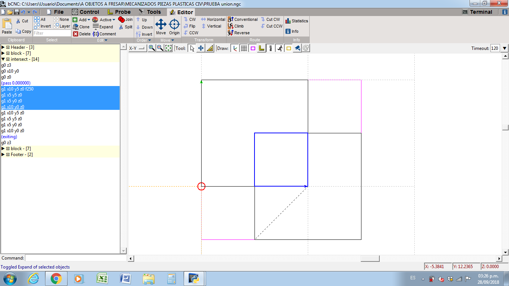The width and height of the screenshot is (509, 286).
Task: Apply Cut CCW direction
Action: tap(271, 26)
